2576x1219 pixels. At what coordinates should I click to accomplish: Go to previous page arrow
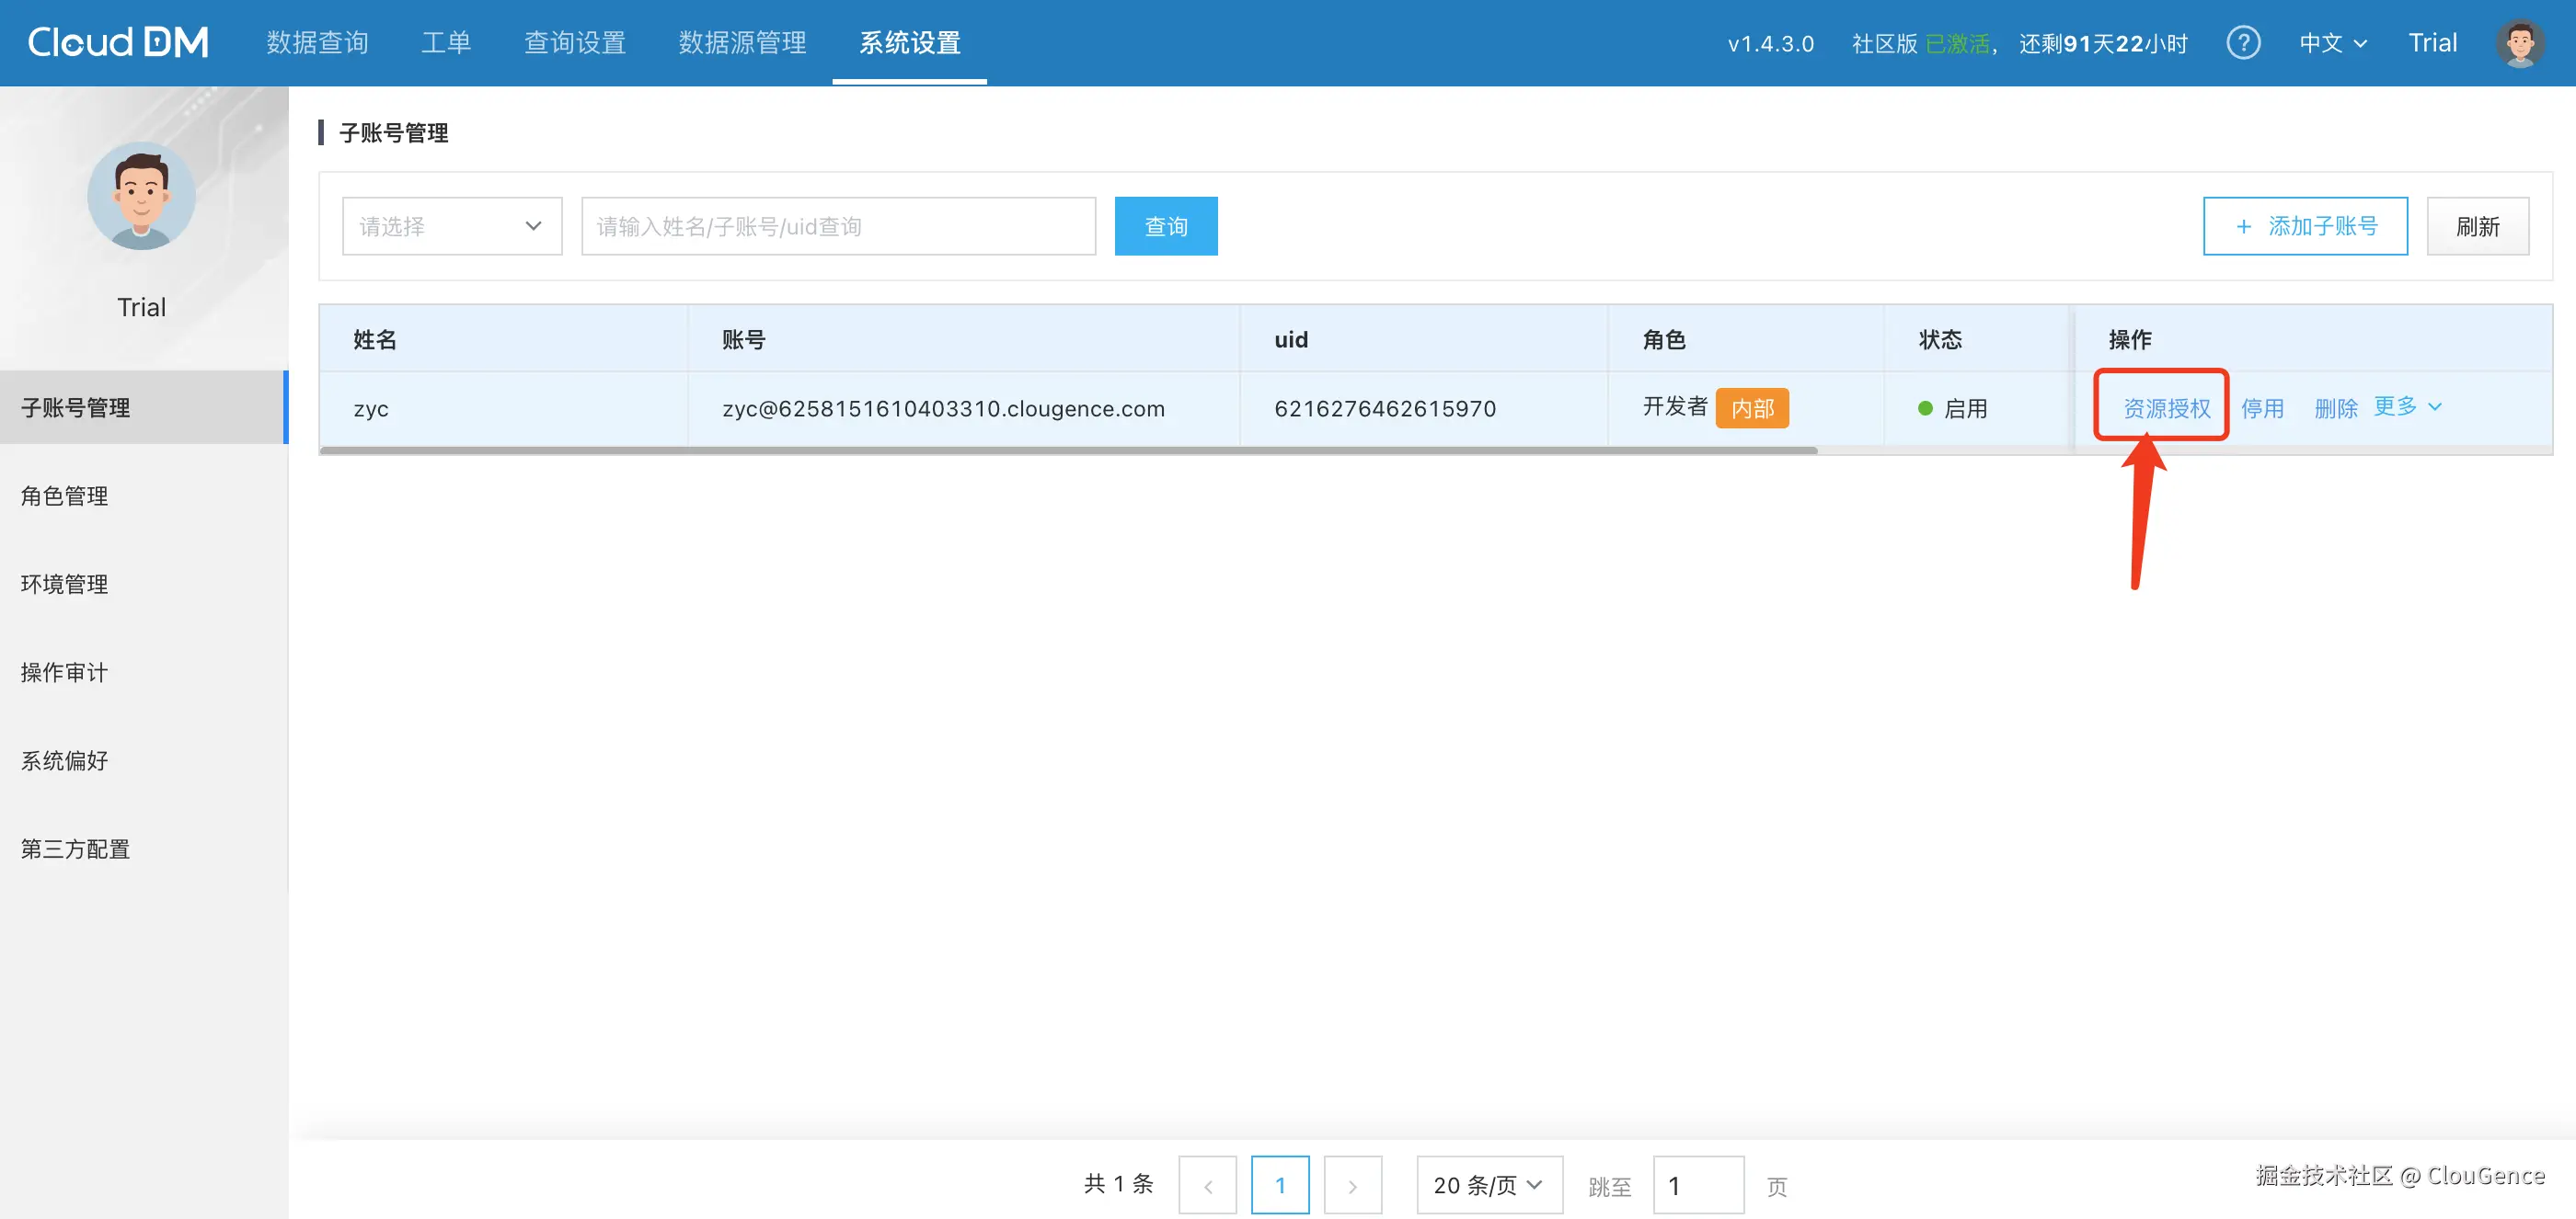pyautogui.click(x=1207, y=1186)
